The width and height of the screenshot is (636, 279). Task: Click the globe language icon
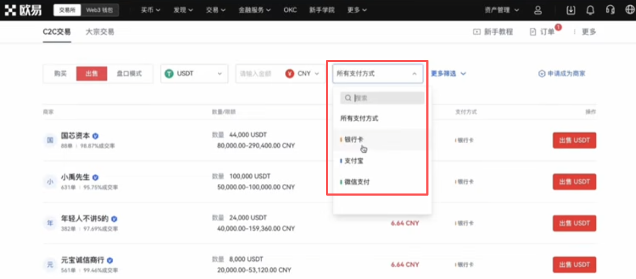tap(630, 10)
